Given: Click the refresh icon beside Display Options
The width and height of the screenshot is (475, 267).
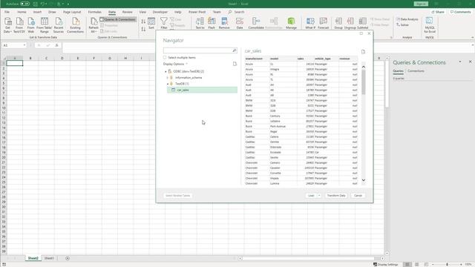Looking at the screenshot, I should point(235,64).
